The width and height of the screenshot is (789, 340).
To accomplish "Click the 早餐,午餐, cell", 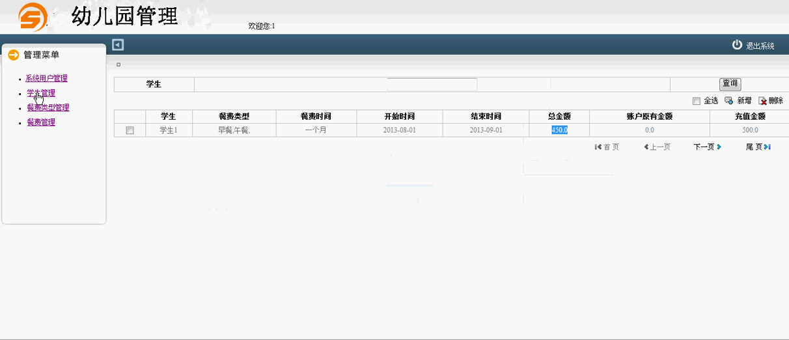I will pos(234,130).
